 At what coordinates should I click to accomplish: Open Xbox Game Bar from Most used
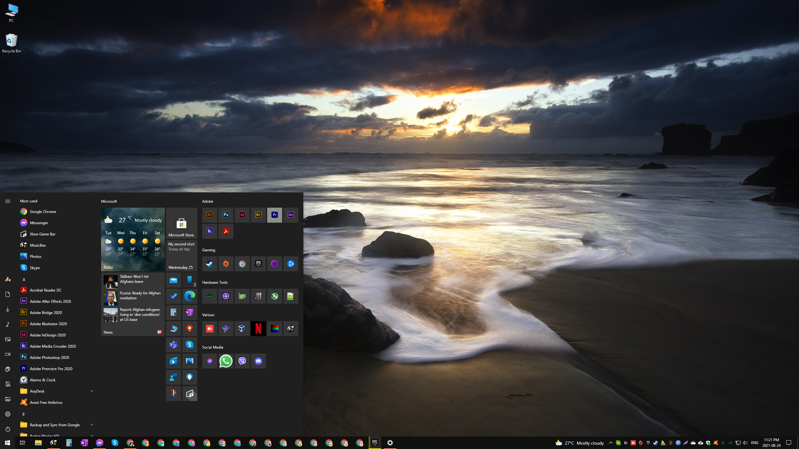pyautogui.click(x=57, y=234)
